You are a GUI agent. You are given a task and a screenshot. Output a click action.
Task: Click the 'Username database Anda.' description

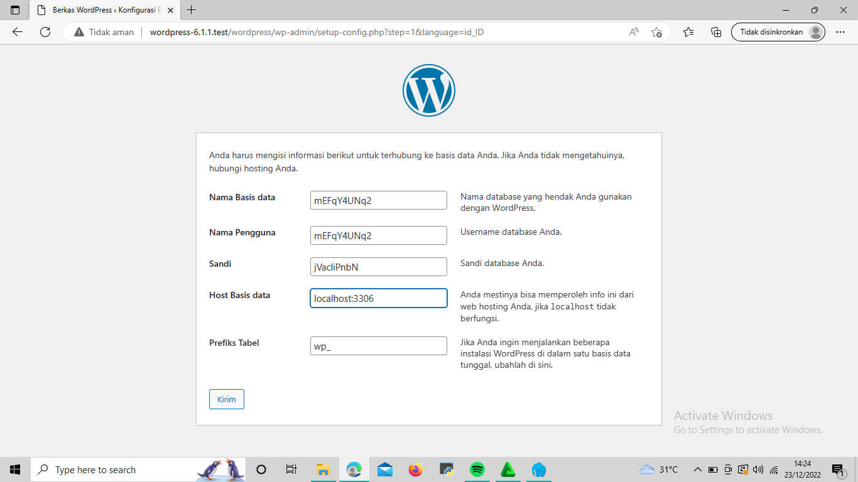pos(511,232)
